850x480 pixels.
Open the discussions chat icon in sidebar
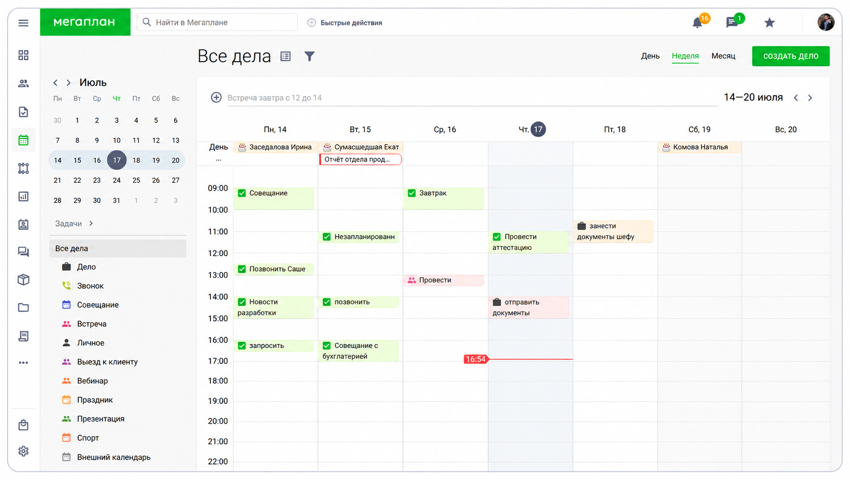(23, 252)
